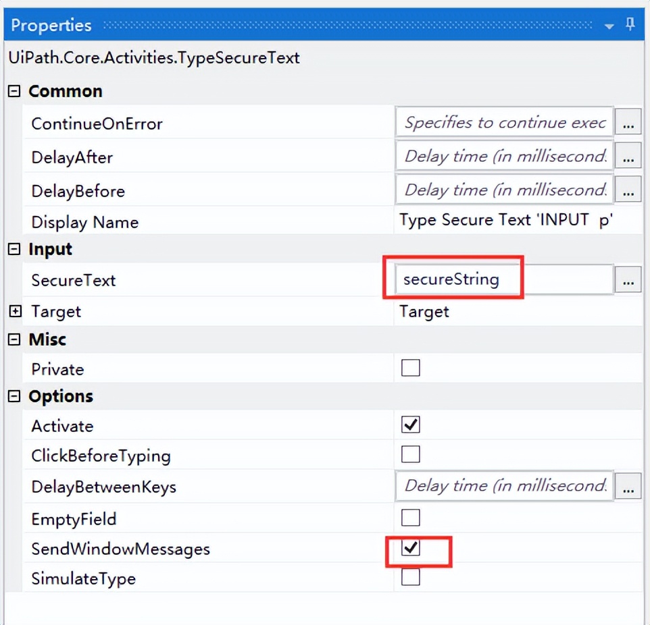Collapse the Common section
This screenshot has width=650, height=625.
(14, 92)
